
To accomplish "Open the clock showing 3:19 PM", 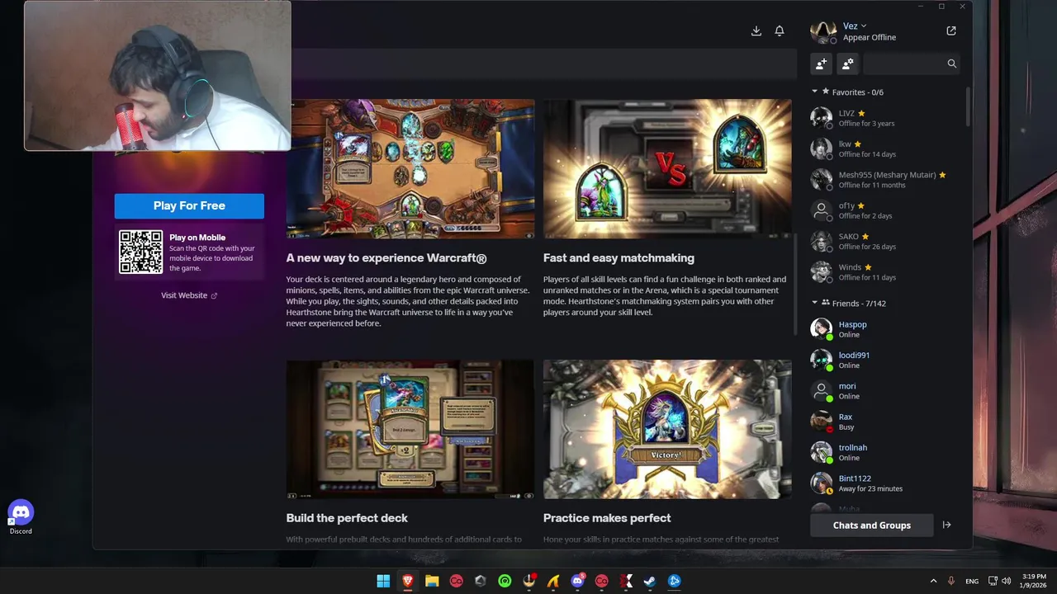I will tap(1034, 581).
